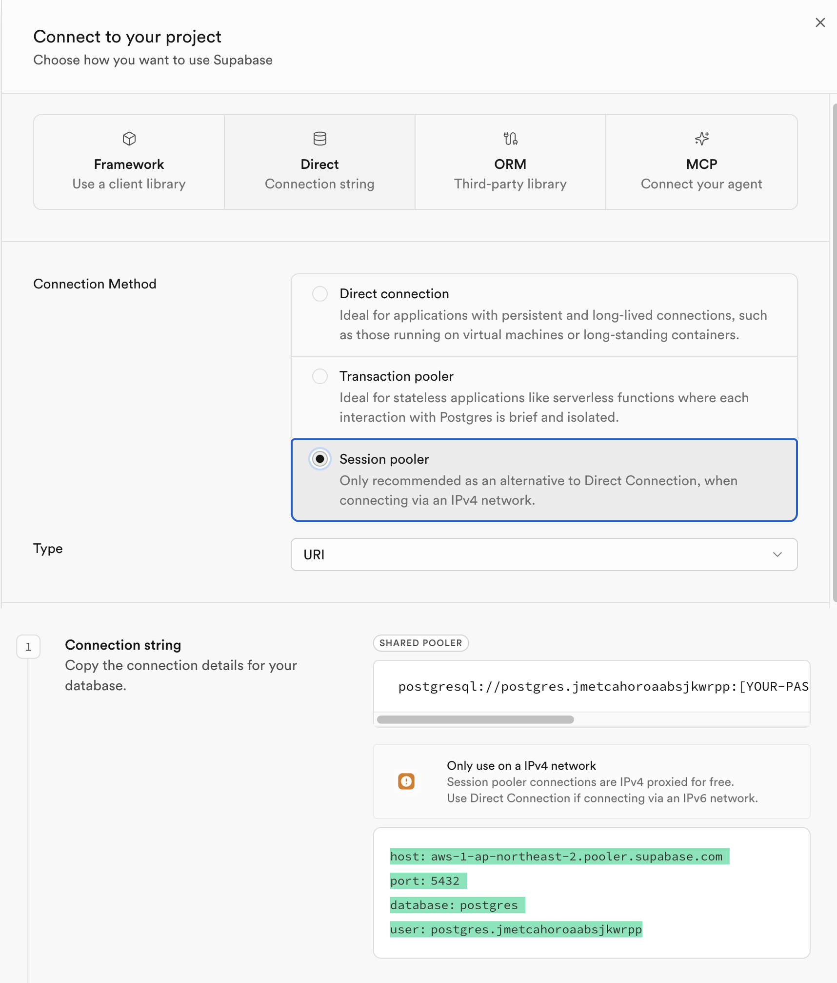Open the ORM third-party library tab
Image resolution: width=837 pixels, height=983 pixels.
tap(510, 162)
